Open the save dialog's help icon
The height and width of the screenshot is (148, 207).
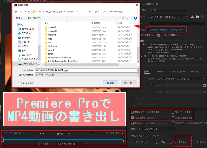[135, 18]
